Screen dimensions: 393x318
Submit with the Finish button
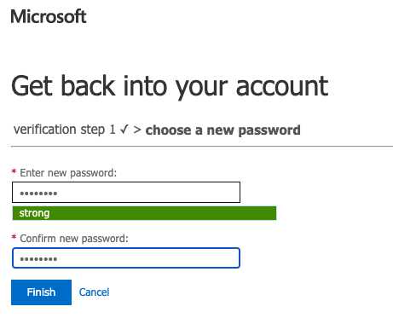point(41,292)
